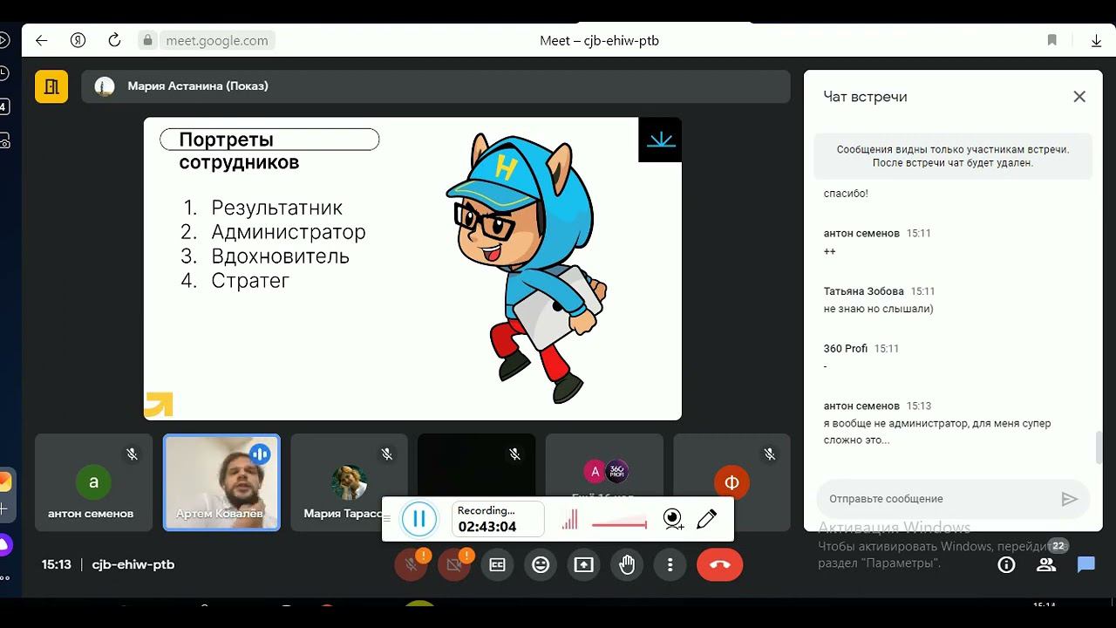The height and width of the screenshot is (628, 1116).
Task: Close the Чат встречи panel
Action: coord(1079,97)
